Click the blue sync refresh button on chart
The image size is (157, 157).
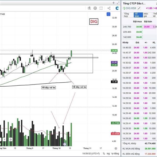pos(108,14)
